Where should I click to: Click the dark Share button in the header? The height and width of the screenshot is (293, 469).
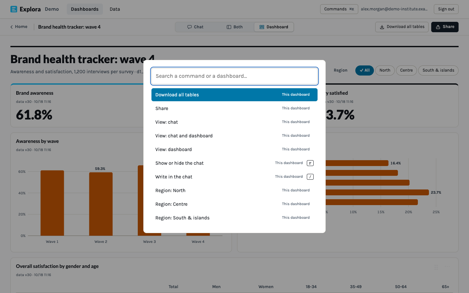[445, 27]
